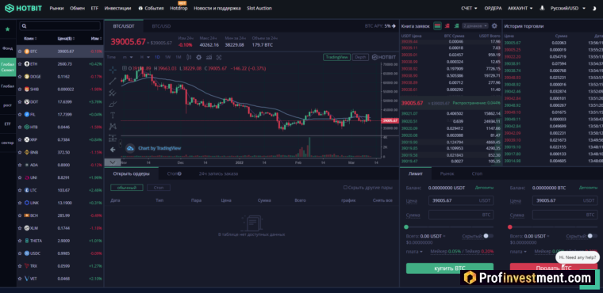Select the pitchfork drawing tool
Image resolution: width=603 pixels, height=293 pixels.
[113, 93]
